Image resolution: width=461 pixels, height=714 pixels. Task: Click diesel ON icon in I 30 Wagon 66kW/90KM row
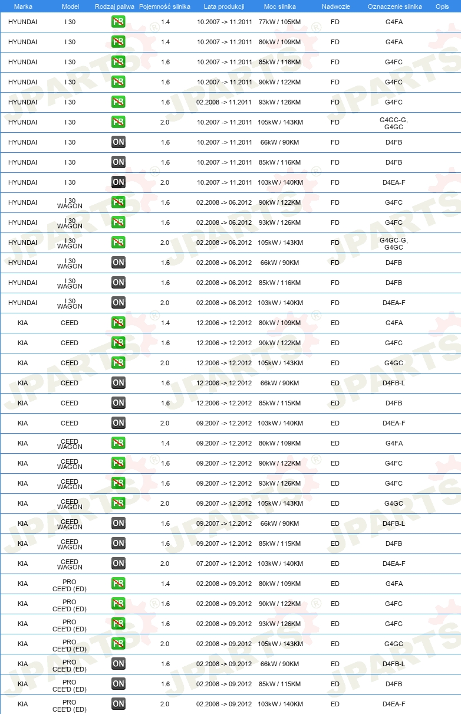tap(118, 263)
